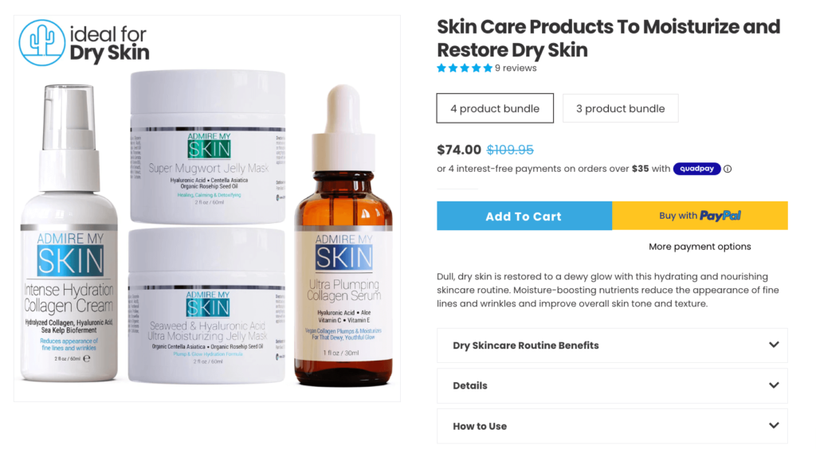Click the quadpay info circle icon
The image size is (816, 449).
point(728,169)
